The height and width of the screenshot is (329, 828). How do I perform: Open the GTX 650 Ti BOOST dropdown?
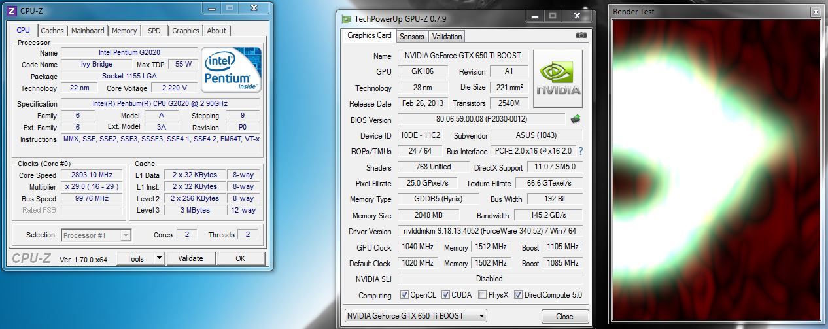416,316
